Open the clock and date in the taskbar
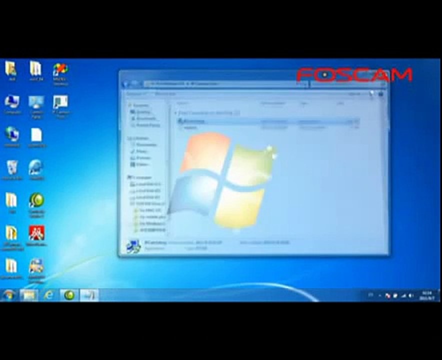Viewport: 442px width, 360px height. 427,295
